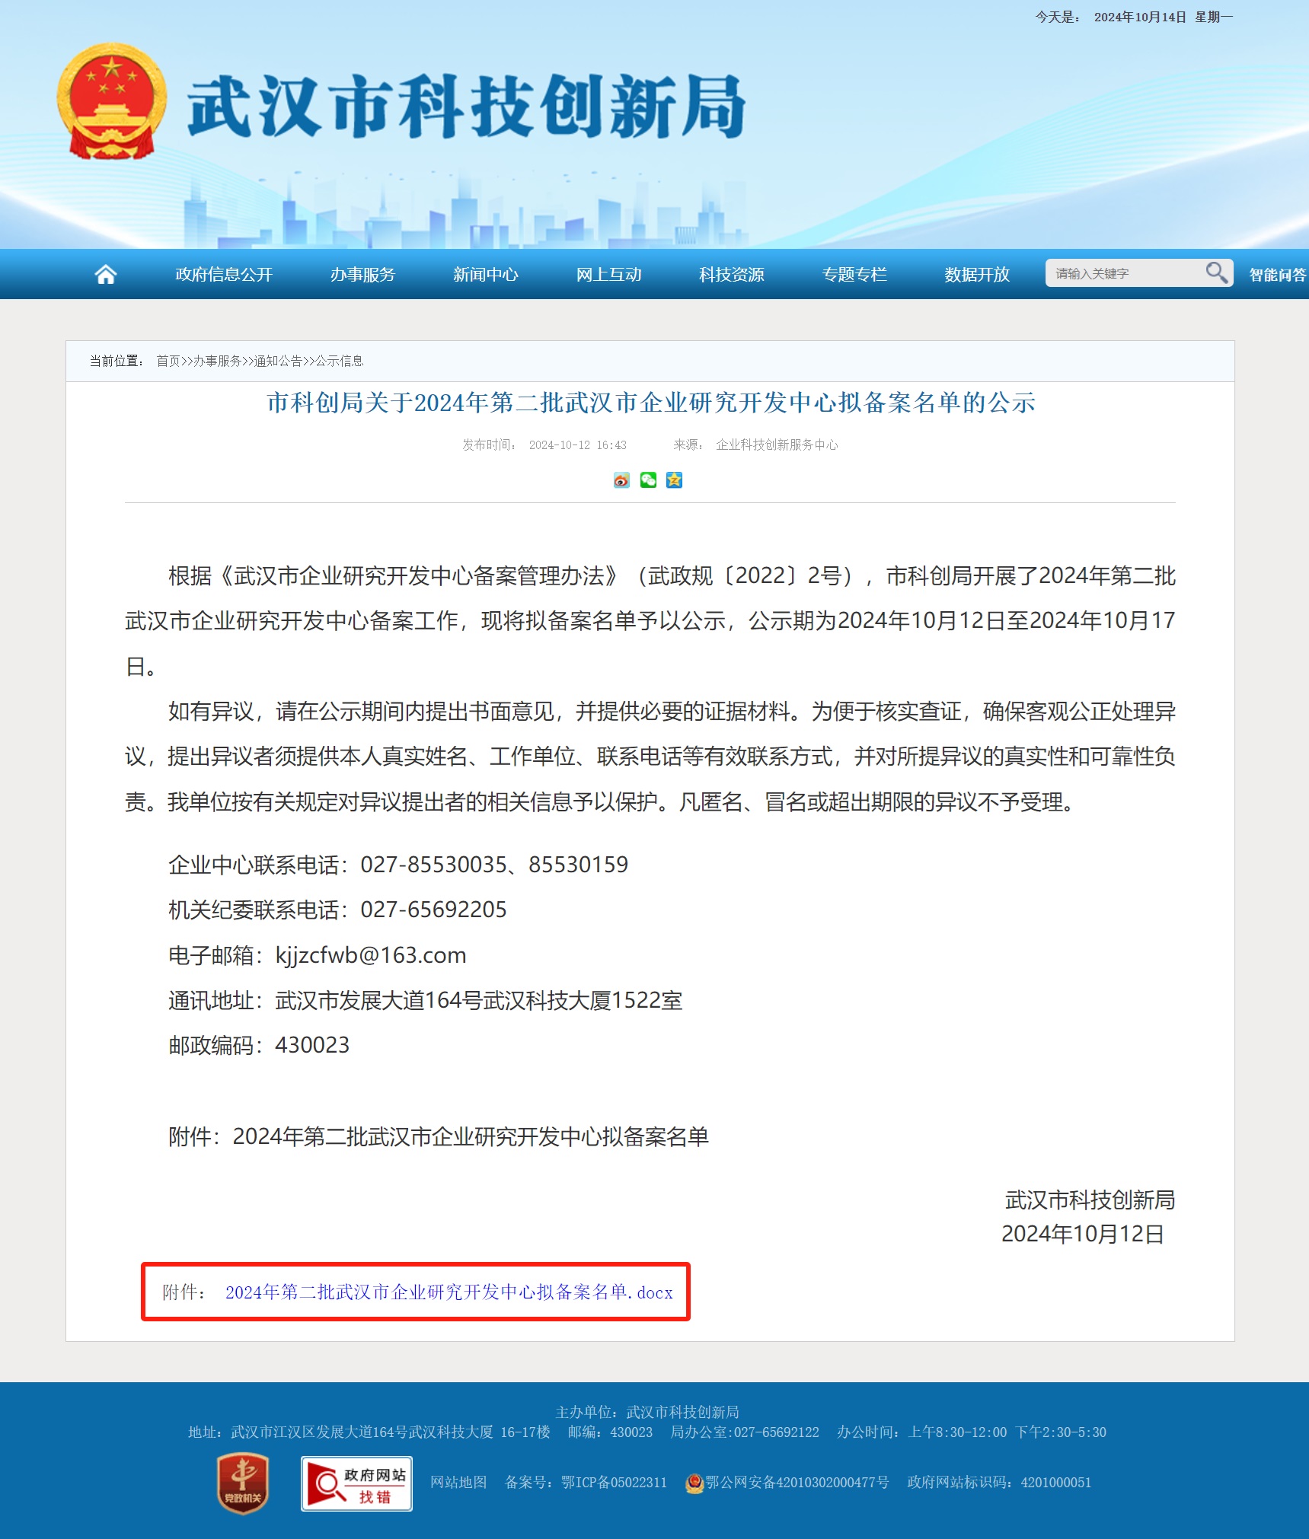Click the 智能问答 button

click(1277, 275)
